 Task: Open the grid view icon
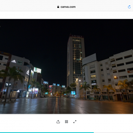66,122
